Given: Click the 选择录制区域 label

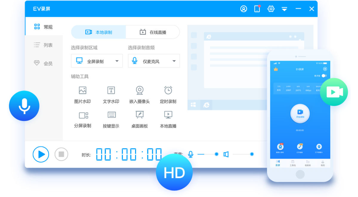Looking at the screenshot, I should click(84, 48).
